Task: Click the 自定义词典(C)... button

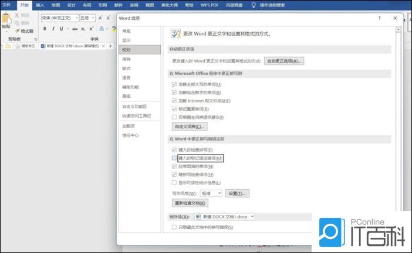Action: (x=190, y=126)
